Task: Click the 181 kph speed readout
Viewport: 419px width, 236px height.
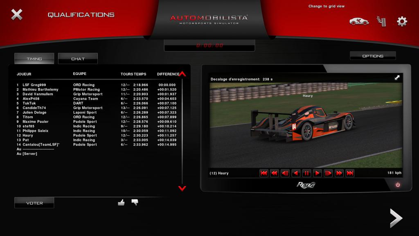Action: coord(394,172)
